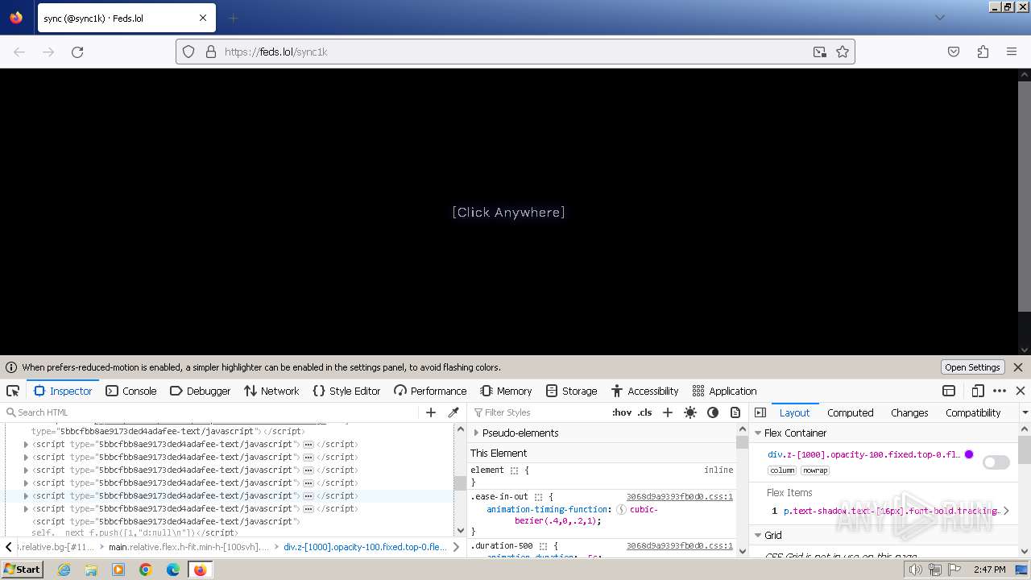1031x580 pixels.
Task: Open the DevTools more options ellipsis
Action: click(1000, 391)
